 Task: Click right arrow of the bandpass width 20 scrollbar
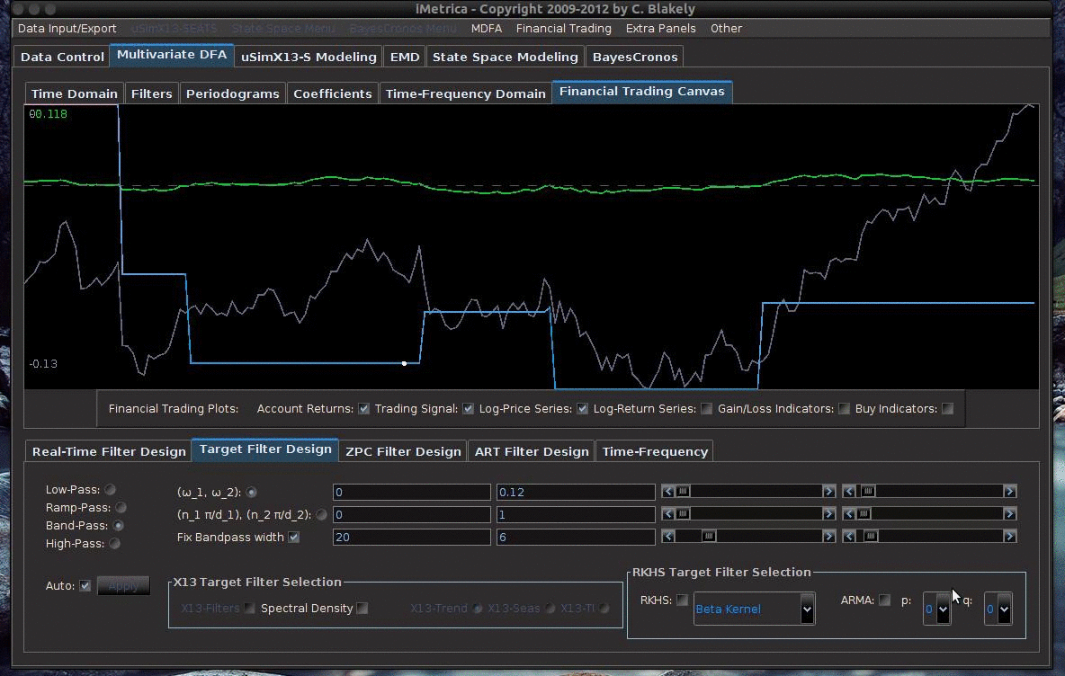[x=828, y=537]
